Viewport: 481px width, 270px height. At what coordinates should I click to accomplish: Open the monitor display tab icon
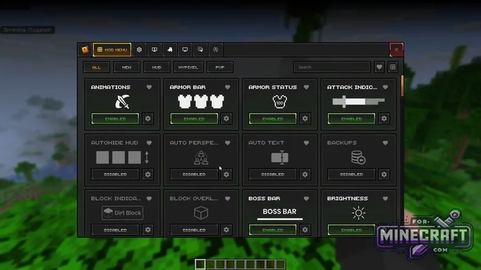[x=185, y=49]
